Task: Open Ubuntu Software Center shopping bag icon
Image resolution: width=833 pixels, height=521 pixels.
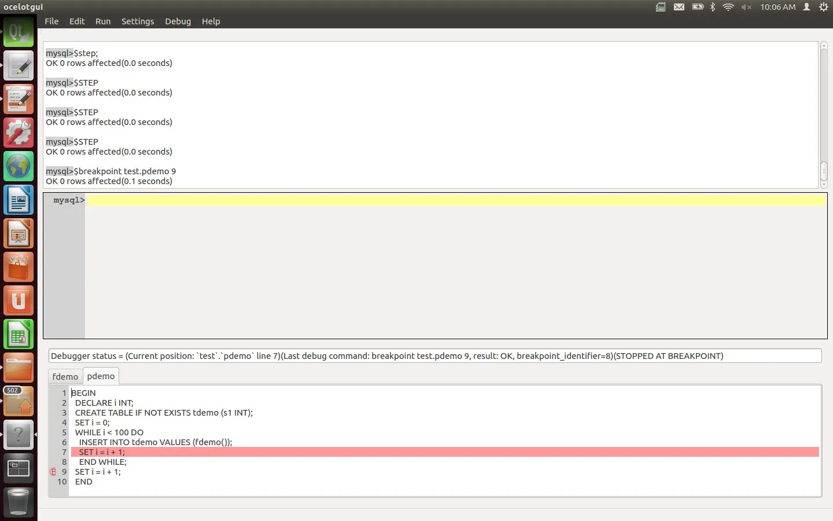Action: (x=19, y=267)
